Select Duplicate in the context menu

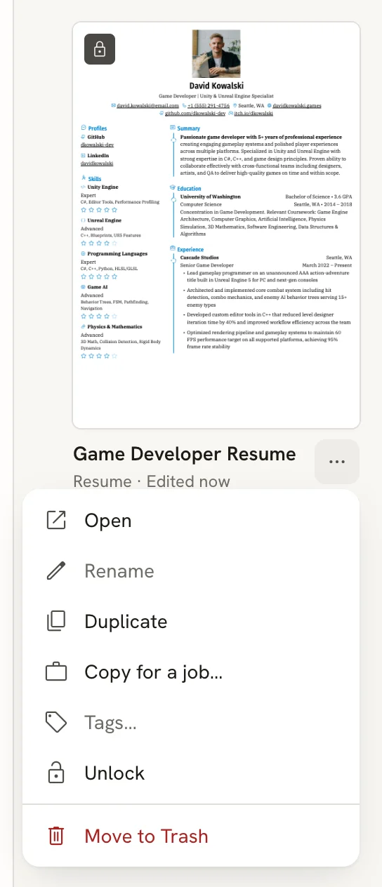[x=191, y=622]
